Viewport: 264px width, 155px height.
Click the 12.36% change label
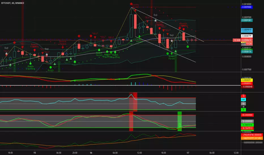[237, 40]
